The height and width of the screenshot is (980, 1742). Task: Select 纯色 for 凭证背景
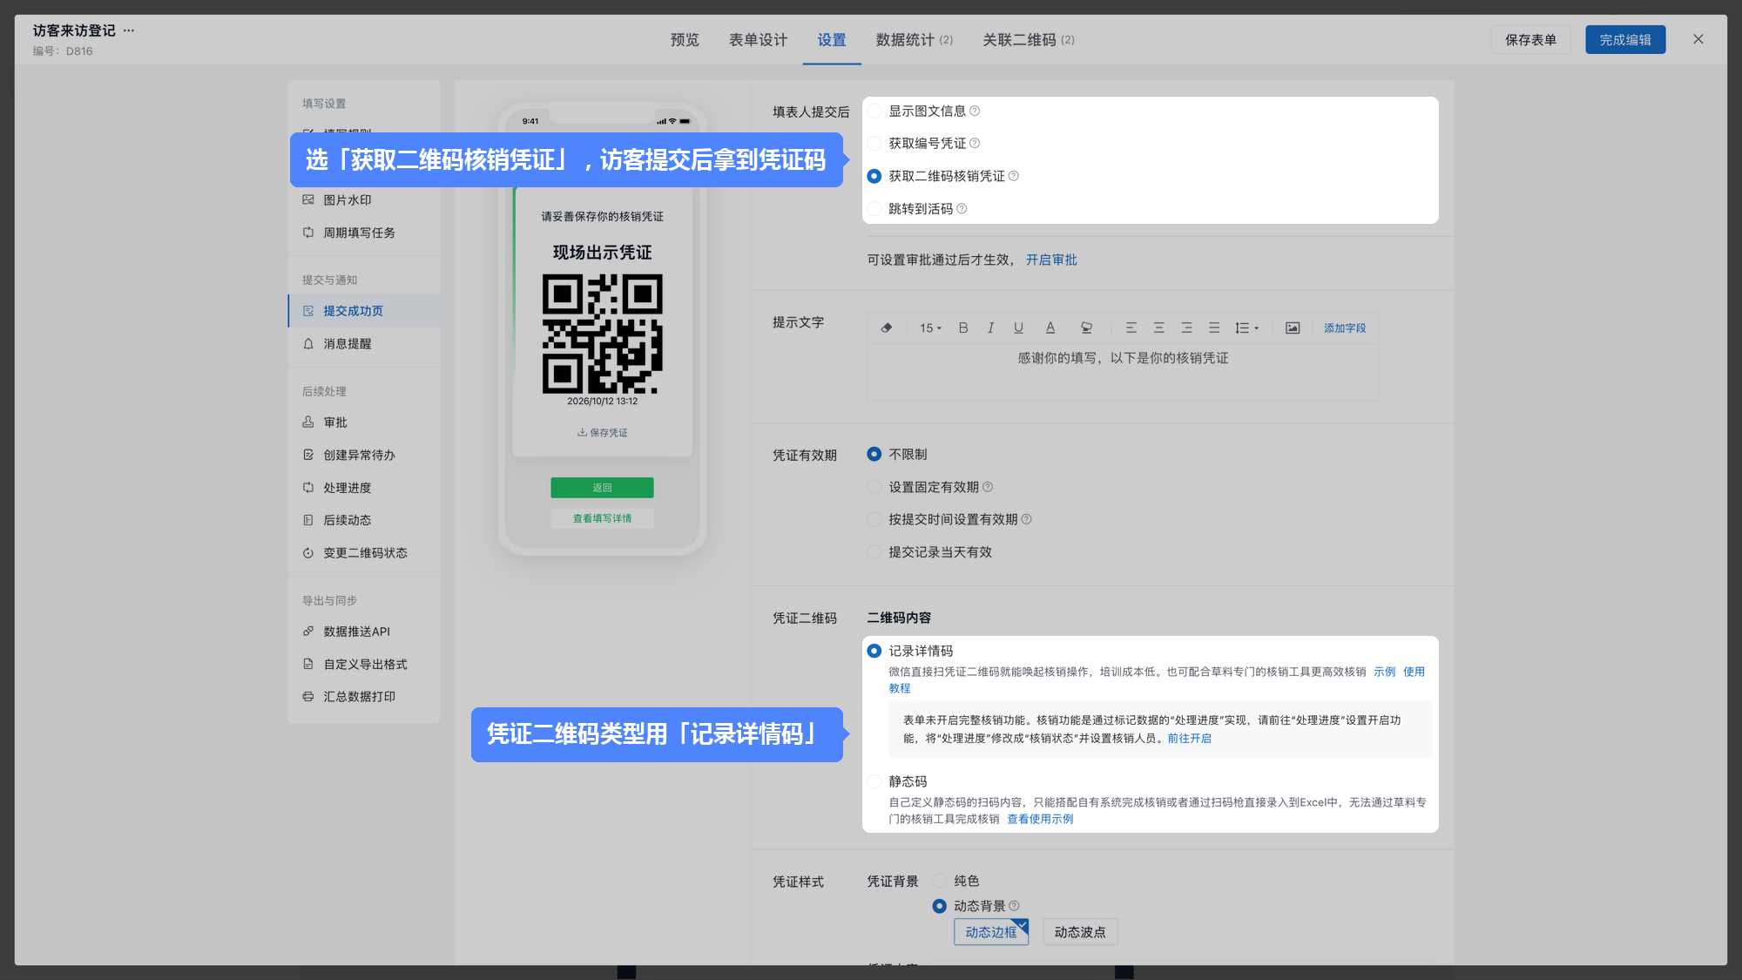point(940,882)
